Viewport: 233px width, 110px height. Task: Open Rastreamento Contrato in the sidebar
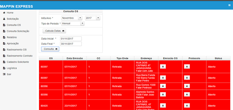pos(20,56)
